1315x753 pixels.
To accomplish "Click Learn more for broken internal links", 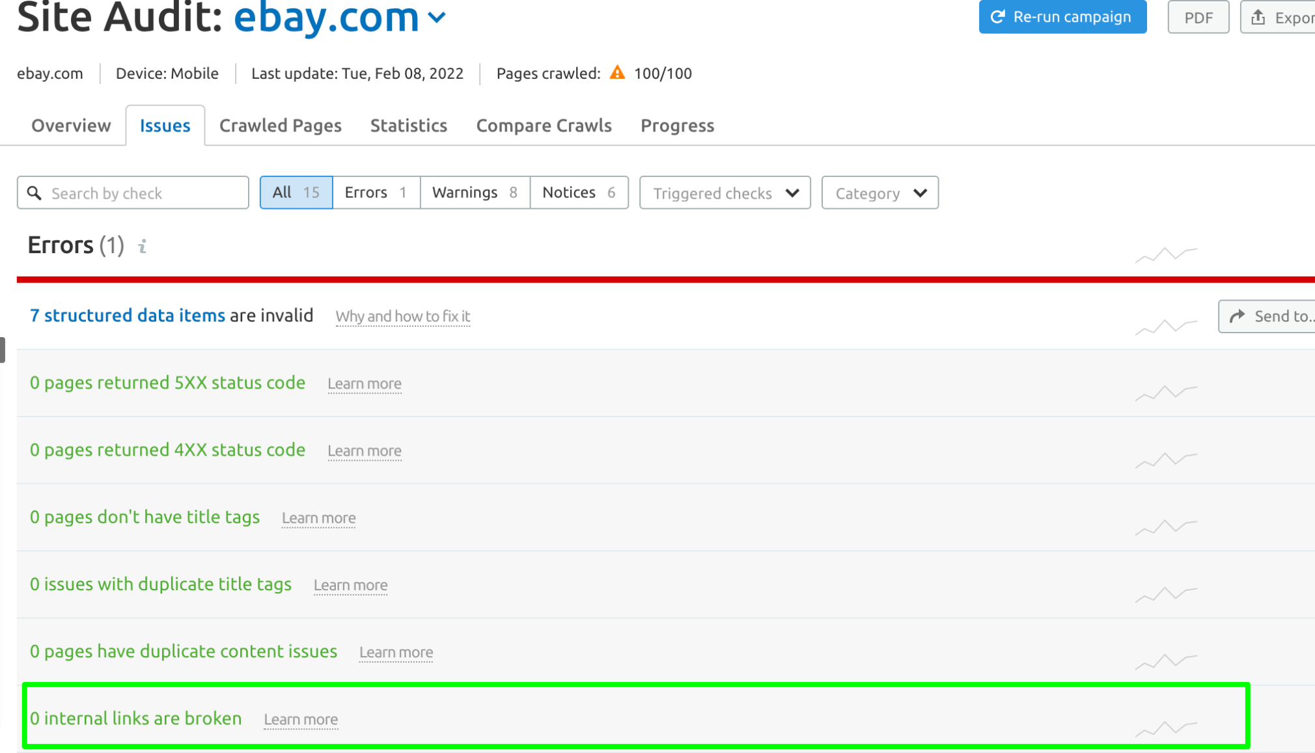I will [x=300, y=719].
